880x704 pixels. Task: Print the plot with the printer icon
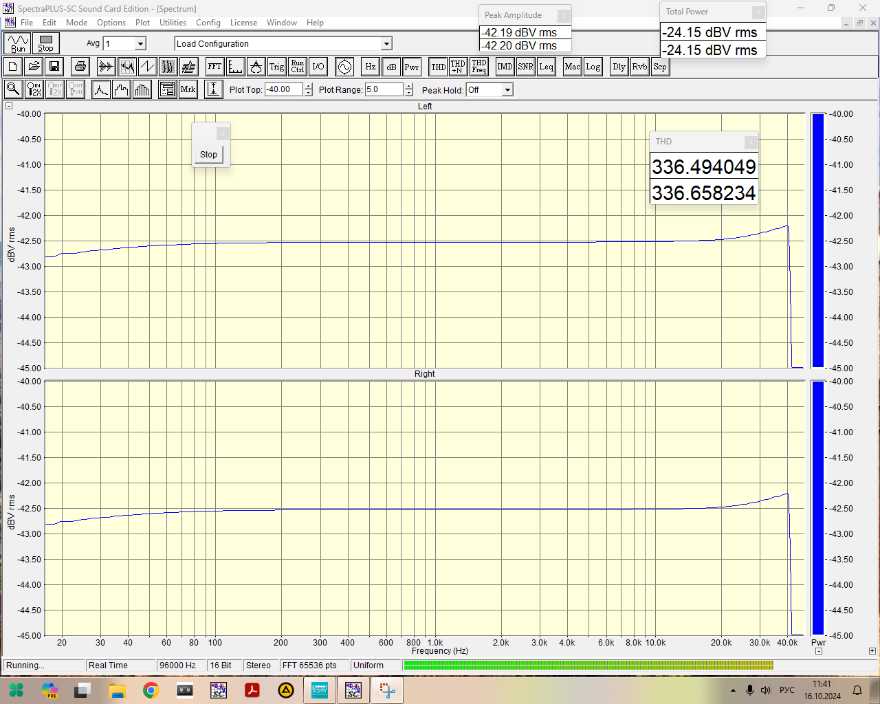pos(80,67)
